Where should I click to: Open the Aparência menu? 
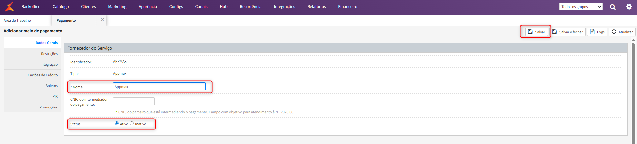coord(148,7)
